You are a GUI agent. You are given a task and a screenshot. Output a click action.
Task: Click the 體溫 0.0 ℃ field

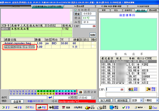click(x=89, y=18)
